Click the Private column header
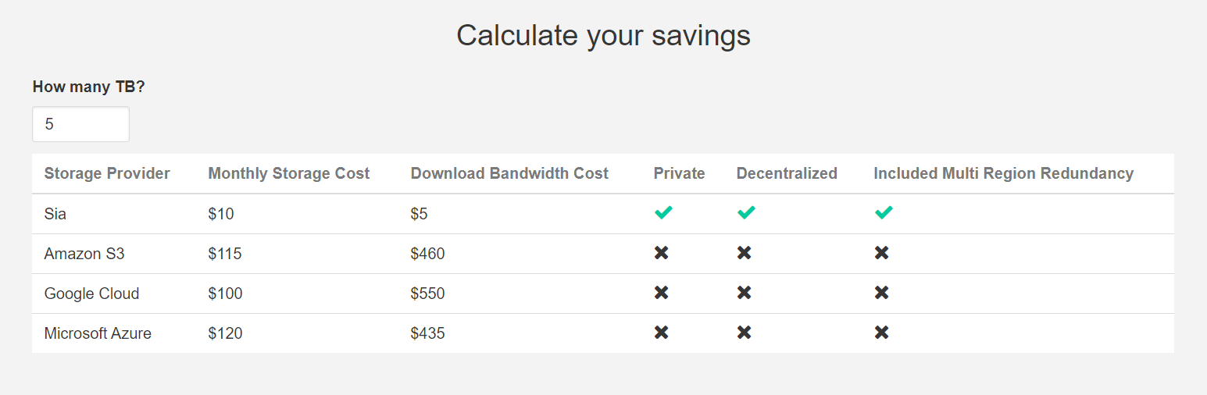 tap(679, 173)
